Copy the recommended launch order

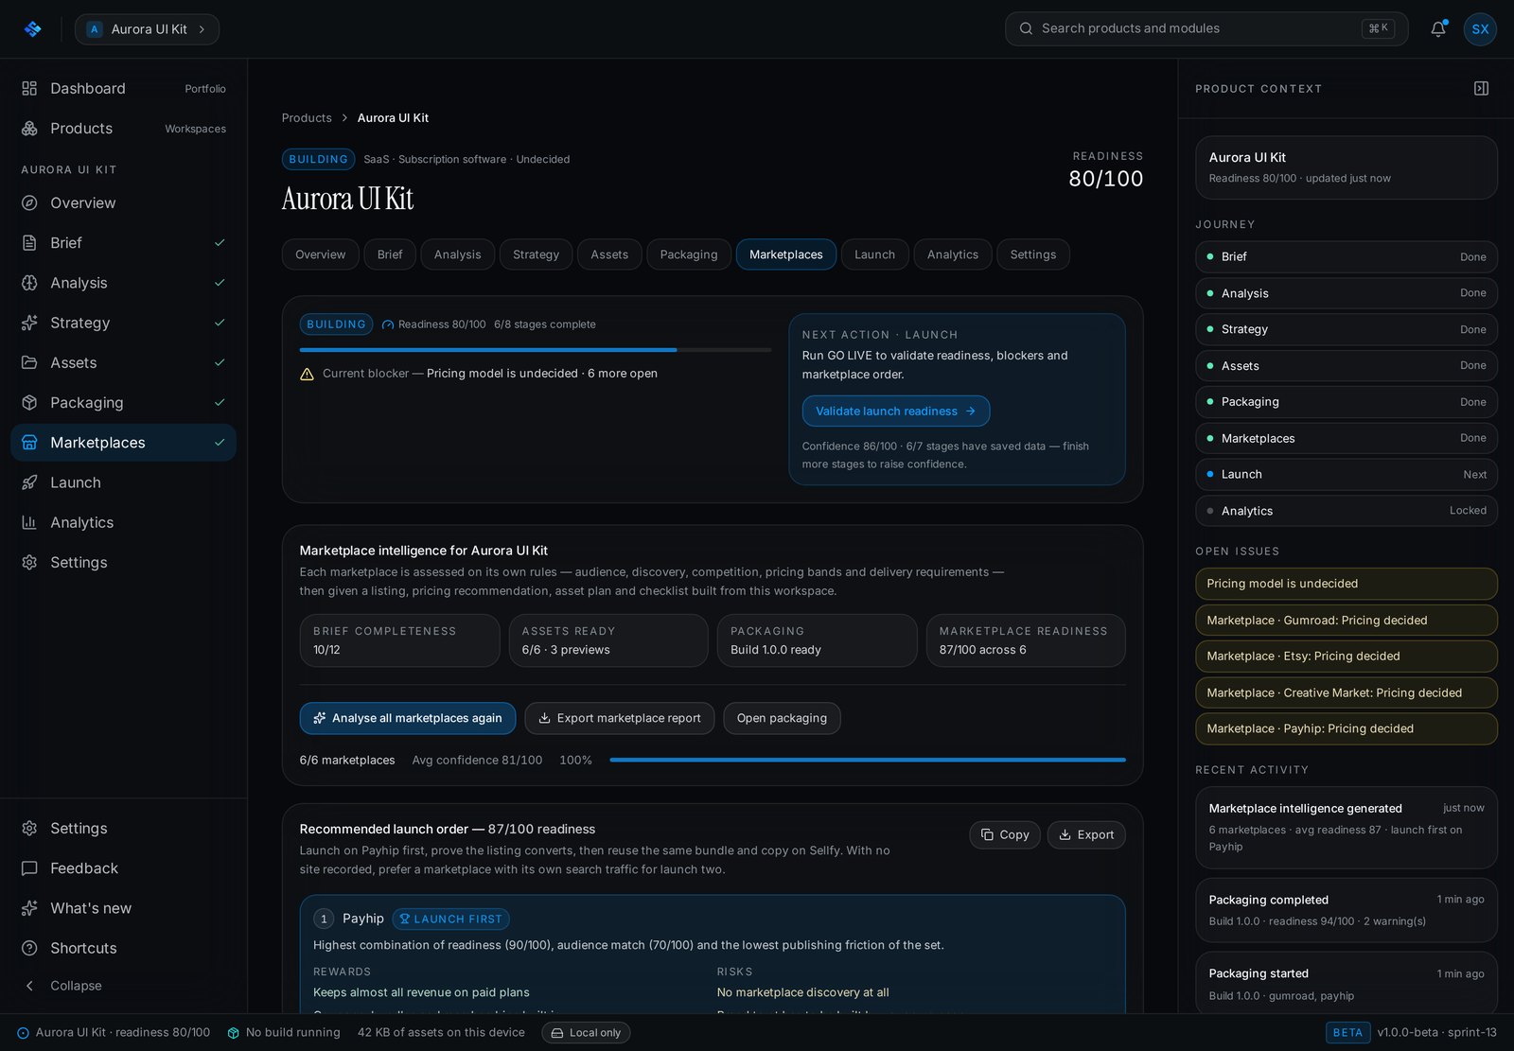[x=1005, y=834]
